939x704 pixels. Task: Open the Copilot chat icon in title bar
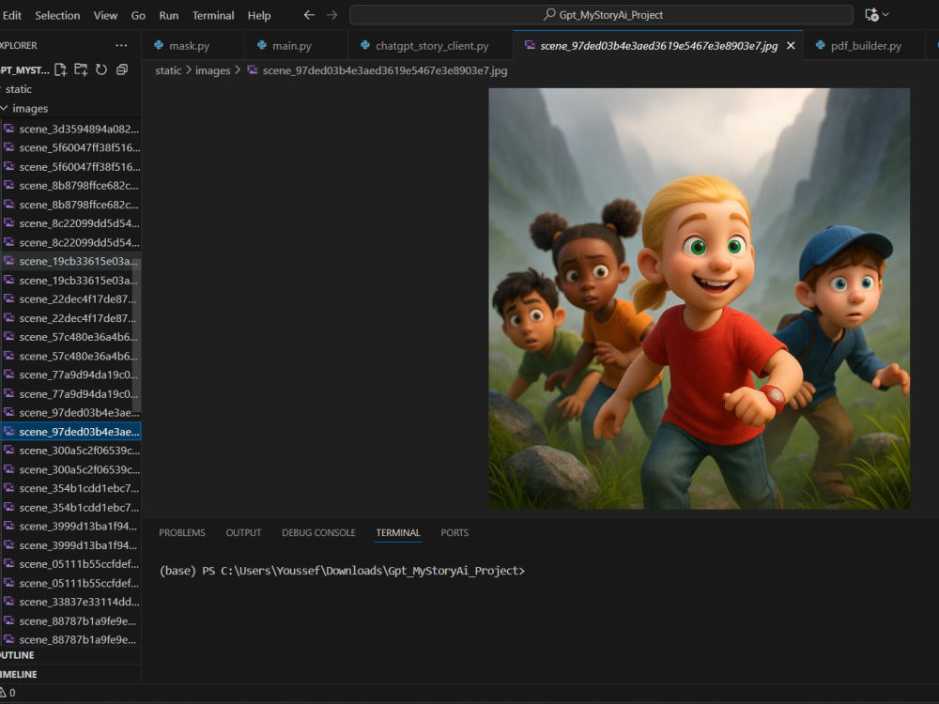(872, 15)
